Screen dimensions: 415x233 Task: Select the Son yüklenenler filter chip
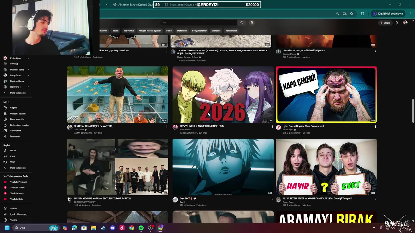(x=199, y=31)
